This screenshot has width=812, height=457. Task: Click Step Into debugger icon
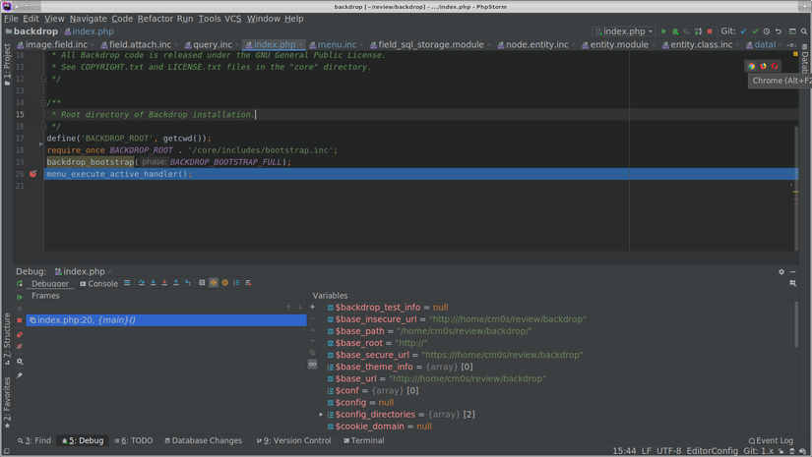[x=153, y=283]
